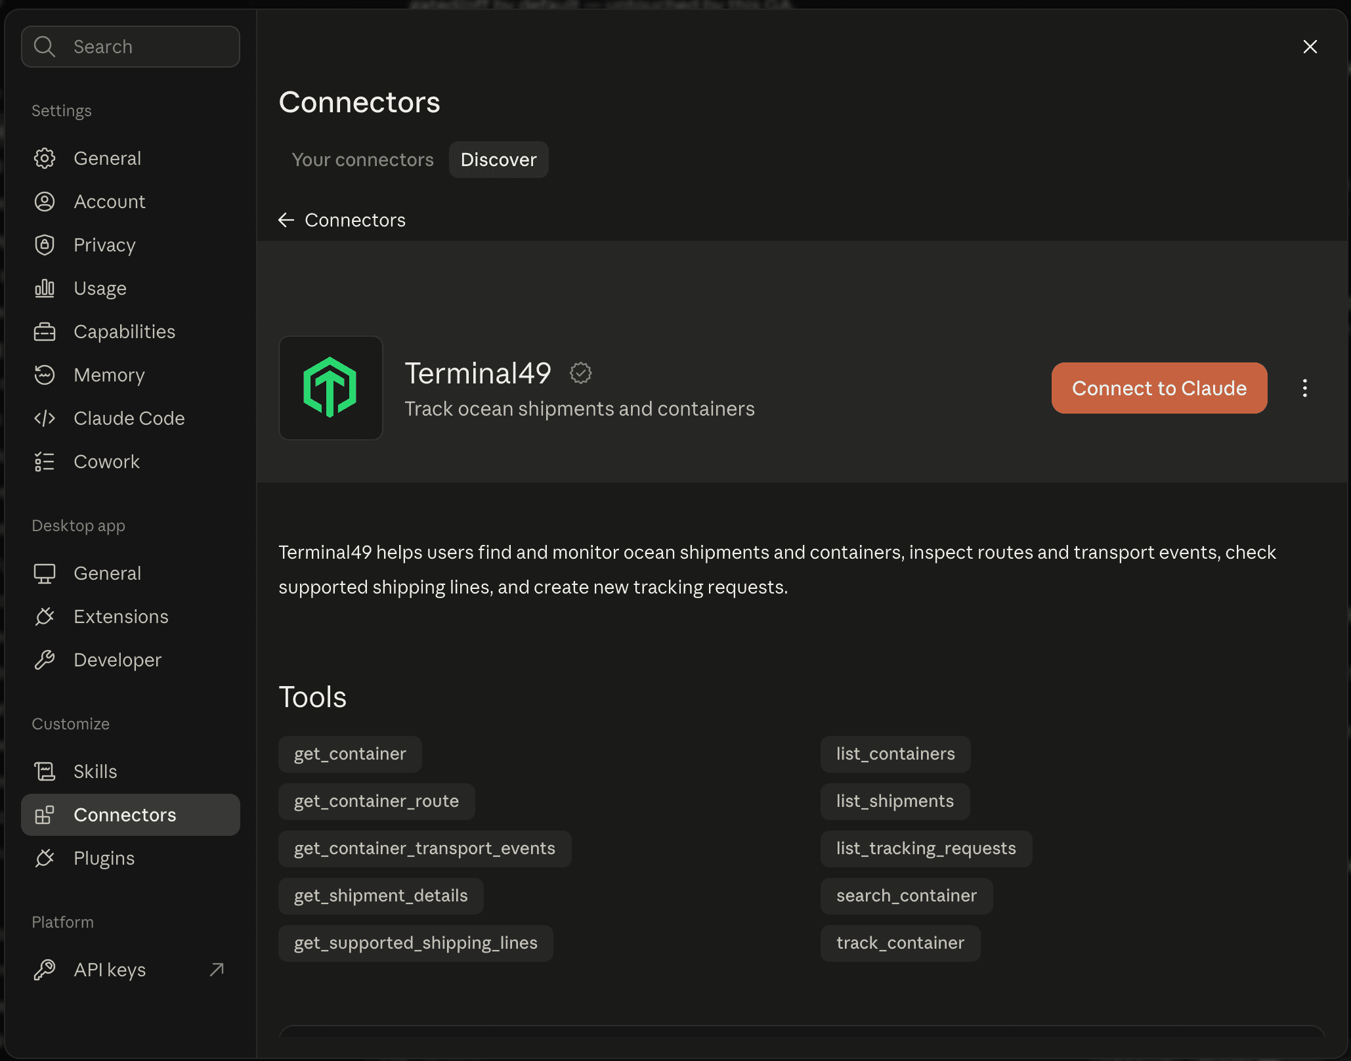The width and height of the screenshot is (1351, 1061).
Task: Click the General settings gear icon
Action: tap(45, 158)
